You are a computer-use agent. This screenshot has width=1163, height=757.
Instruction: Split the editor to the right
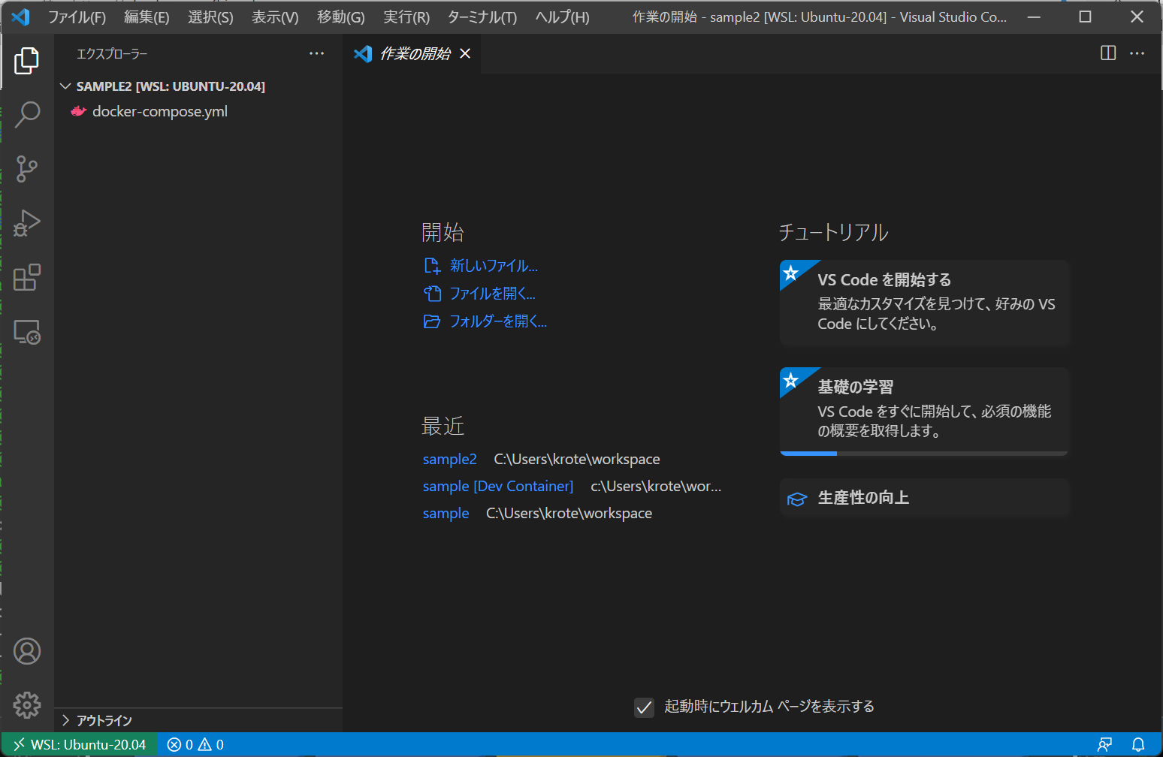point(1108,53)
